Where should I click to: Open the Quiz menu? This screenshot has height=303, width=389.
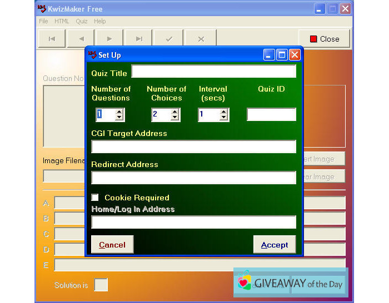[82, 21]
